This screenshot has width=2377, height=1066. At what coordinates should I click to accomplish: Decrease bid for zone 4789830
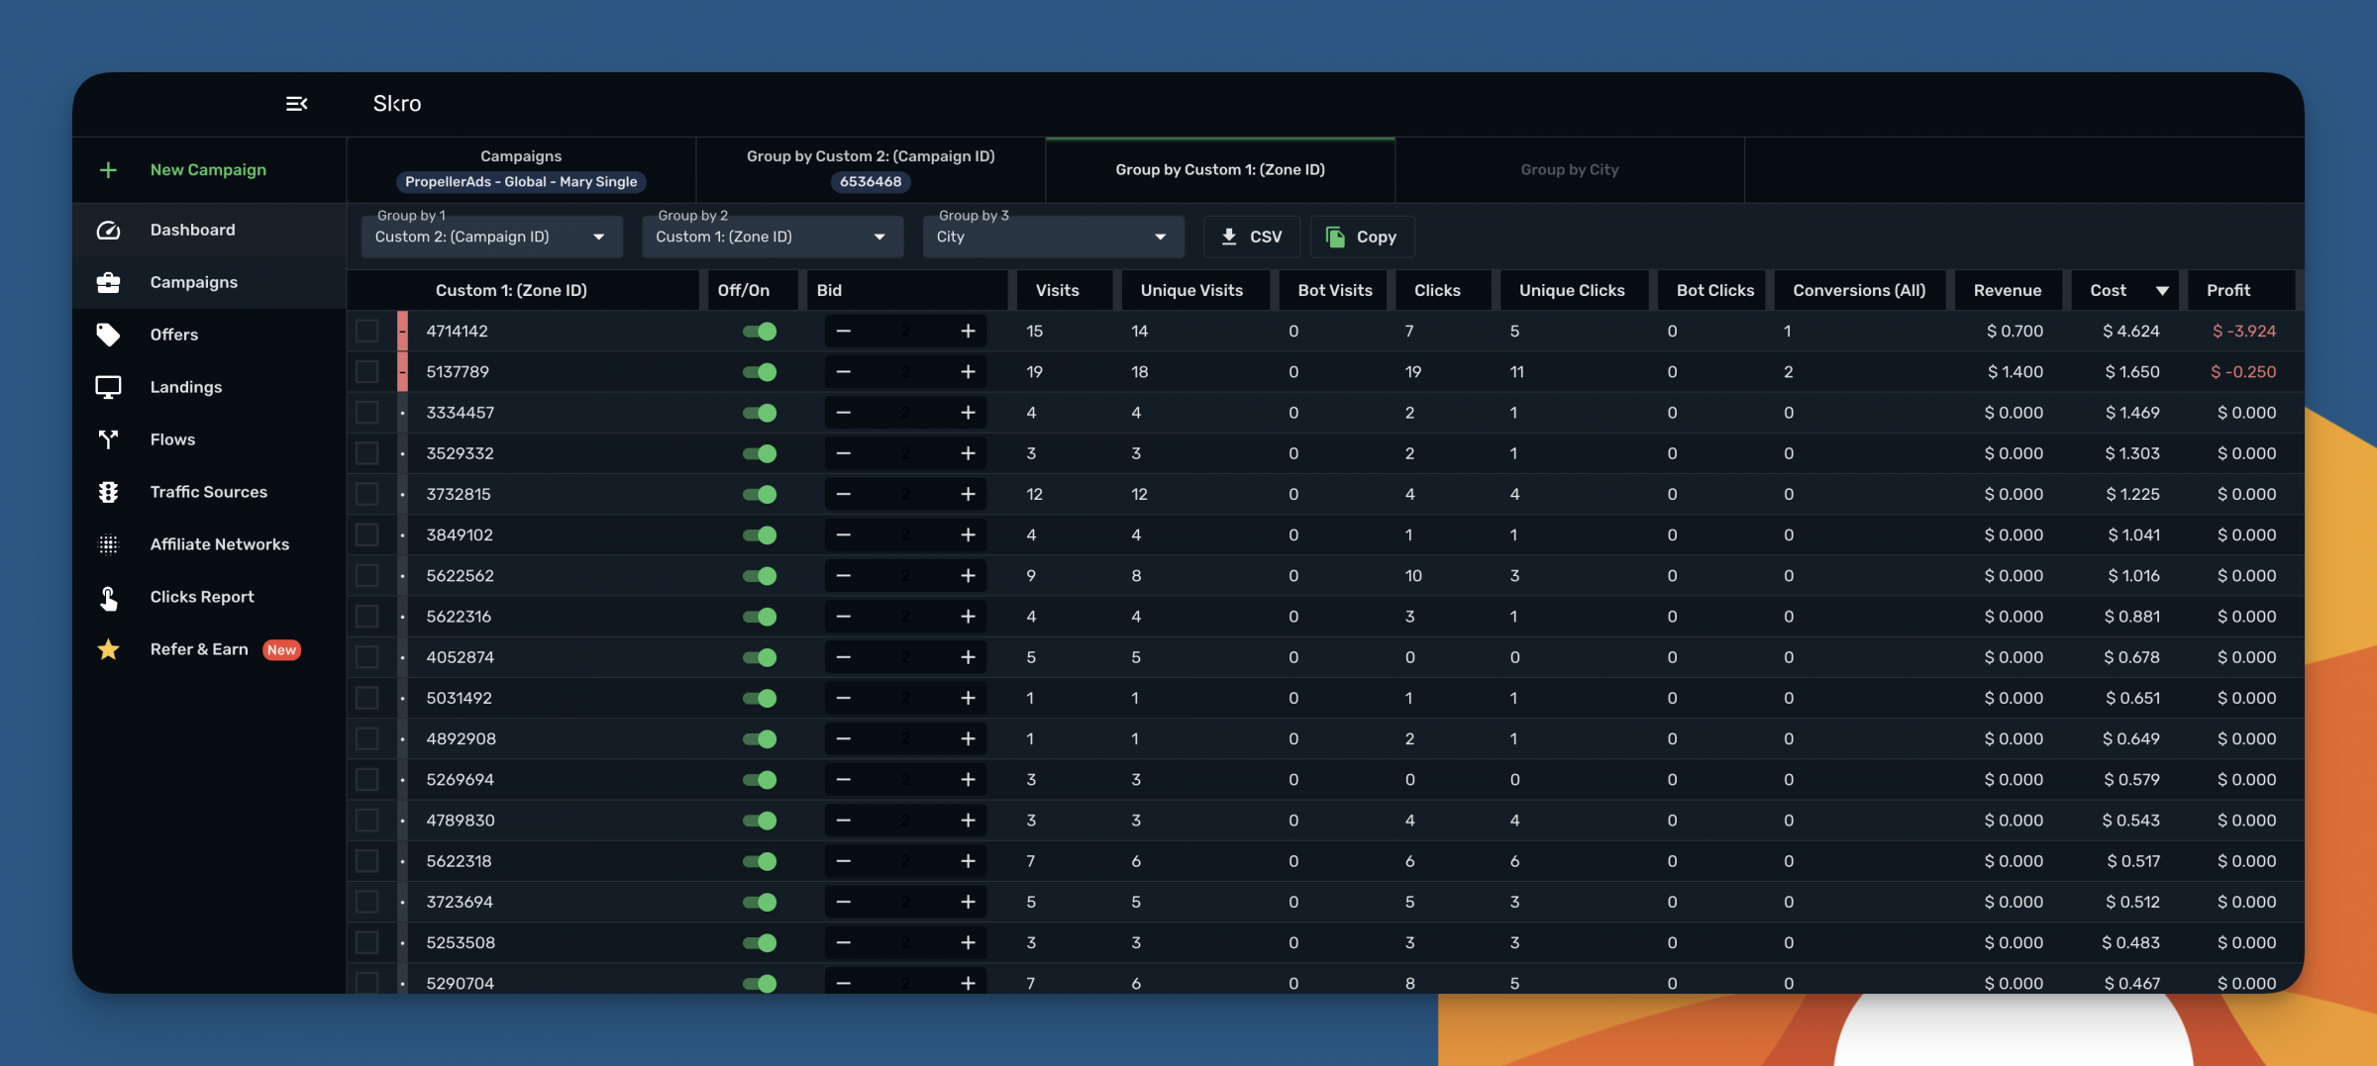[844, 821]
